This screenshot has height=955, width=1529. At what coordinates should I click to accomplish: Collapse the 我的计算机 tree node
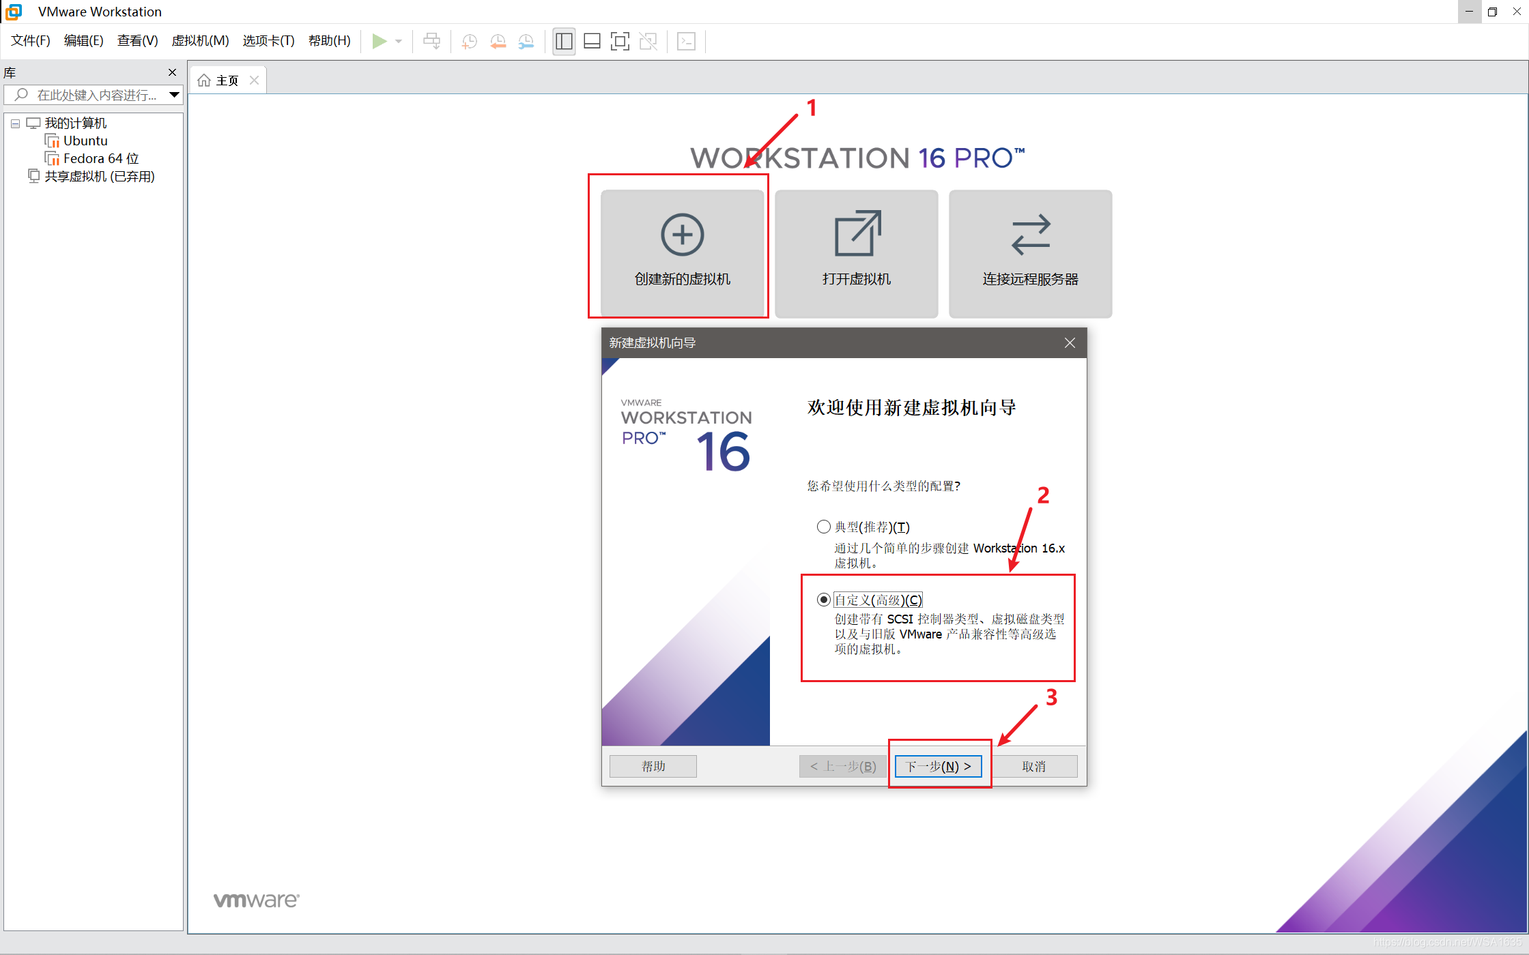pos(15,123)
